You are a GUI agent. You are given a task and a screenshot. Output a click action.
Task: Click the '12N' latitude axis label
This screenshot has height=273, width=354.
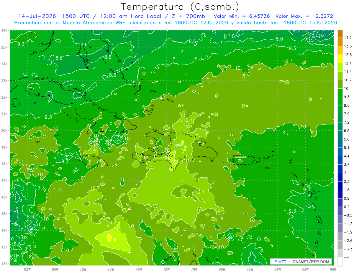(4, 264)
